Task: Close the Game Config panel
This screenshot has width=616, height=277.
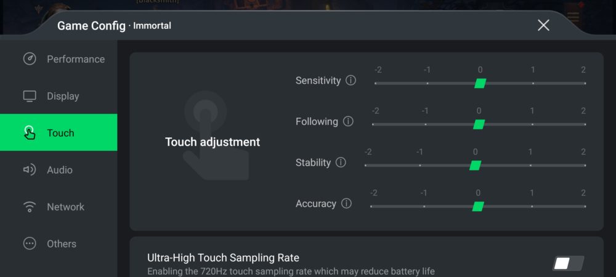Action: (x=543, y=25)
